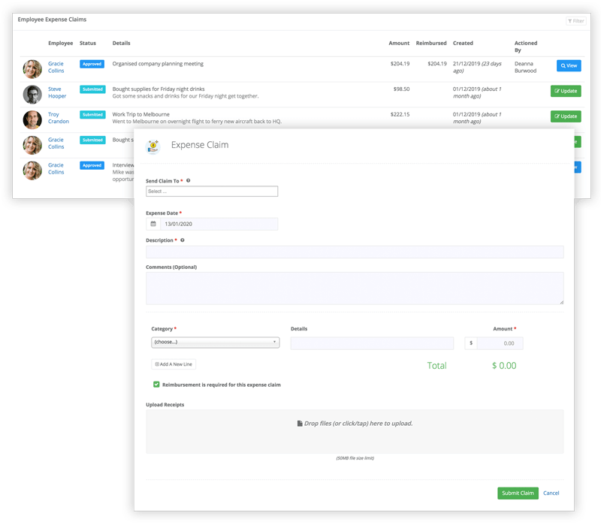Click the help icon next to Send Claim To

point(189,181)
